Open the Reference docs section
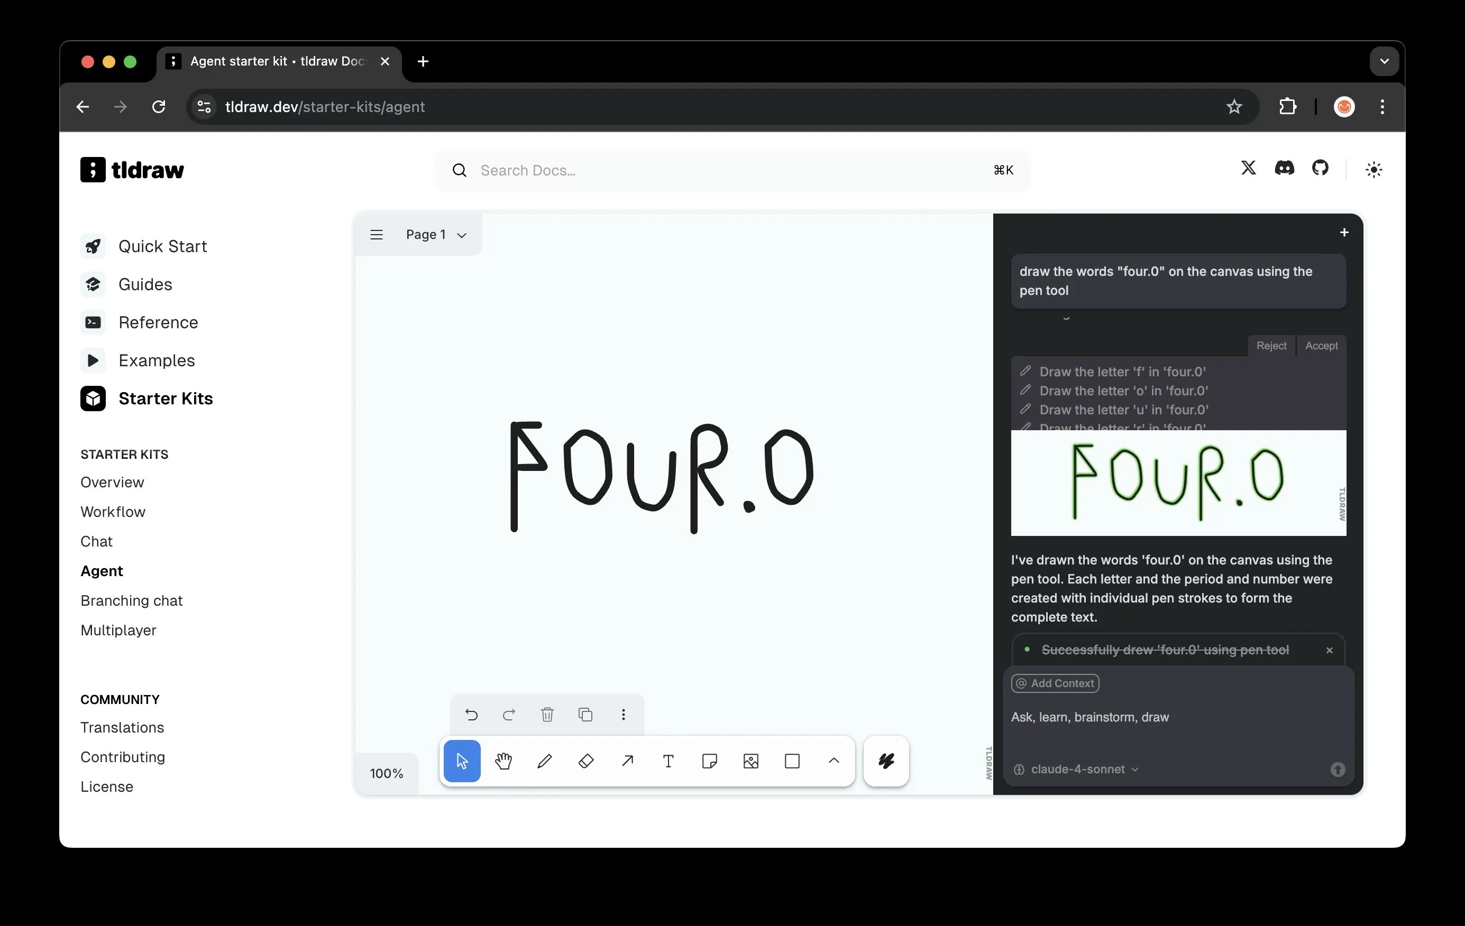 click(x=158, y=322)
